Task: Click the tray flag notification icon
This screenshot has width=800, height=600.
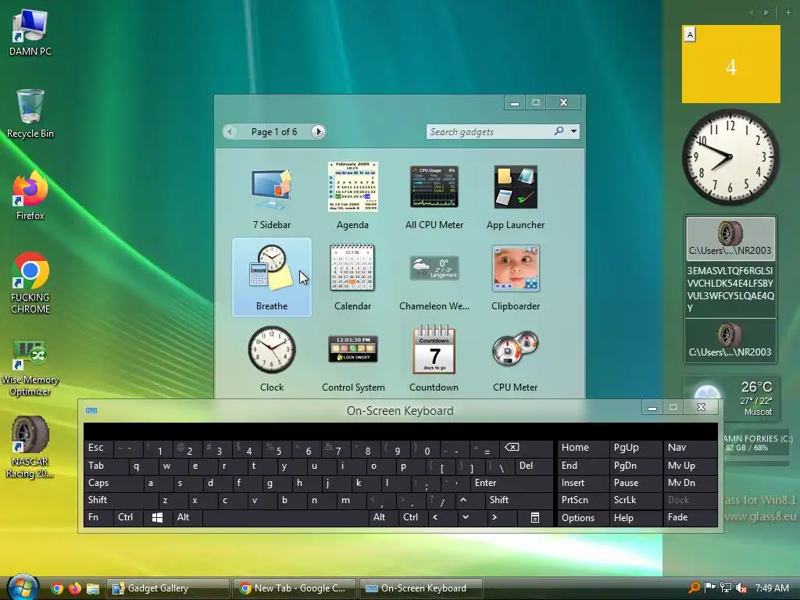Action: point(709,587)
